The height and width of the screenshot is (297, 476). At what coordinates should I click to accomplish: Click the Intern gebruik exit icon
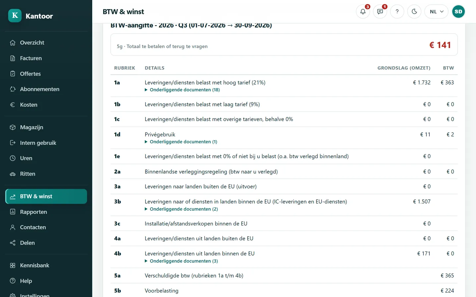tap(13, 143)
